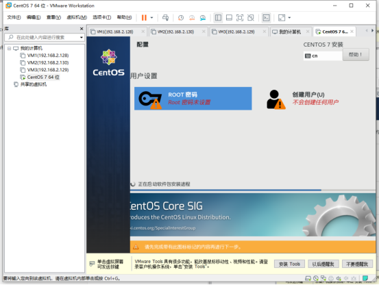Select CentOS 7 64 位 in the library tree
The width and height of the screenshot is (379, 285).
click(x=43, y=77)
